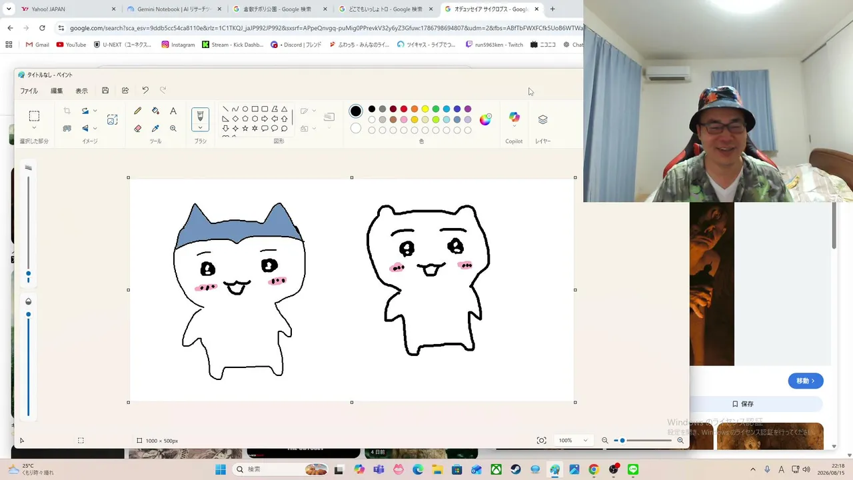Open the Instagram bookmark
853x480 pixels.
(x=178, y=45)
